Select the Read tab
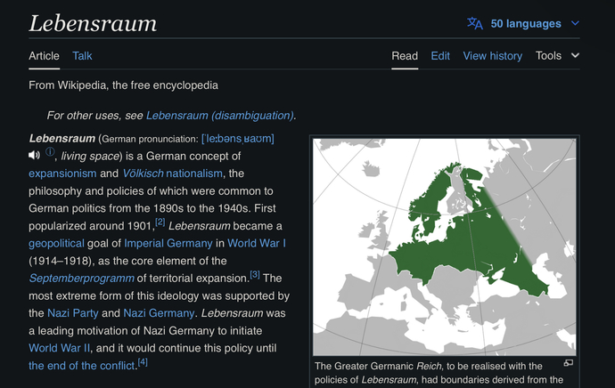 click(405, 56)
